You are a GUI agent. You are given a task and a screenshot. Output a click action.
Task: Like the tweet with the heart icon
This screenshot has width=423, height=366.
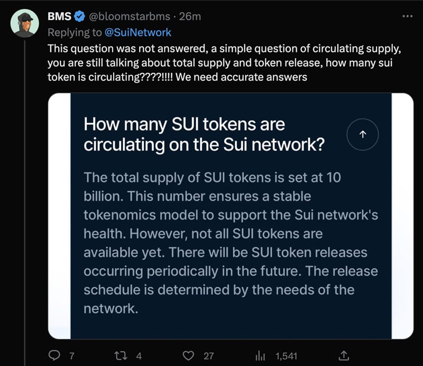(188, 356)
